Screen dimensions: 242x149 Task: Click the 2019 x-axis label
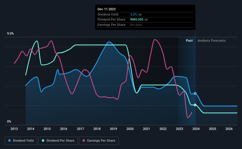tap(113, 129)
